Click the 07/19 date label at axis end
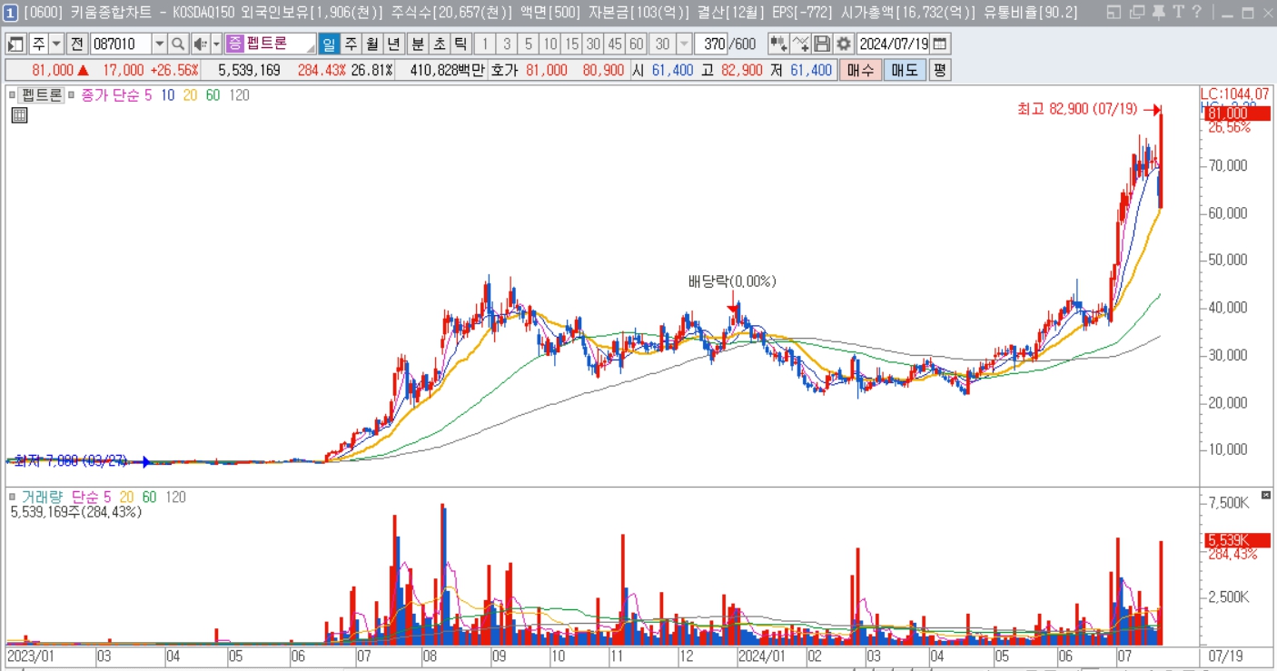1277x671 pixels. [x=1225, y=655]
